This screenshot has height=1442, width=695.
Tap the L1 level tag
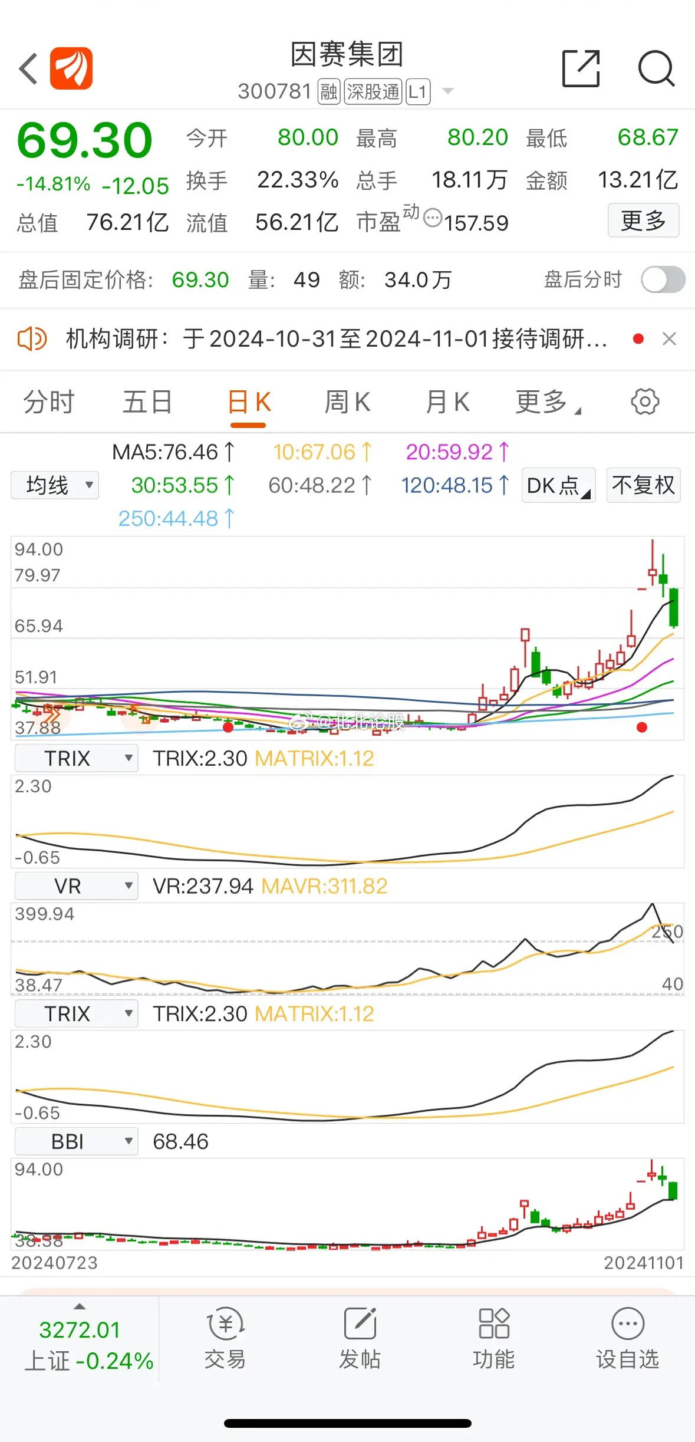pos(418,91)
